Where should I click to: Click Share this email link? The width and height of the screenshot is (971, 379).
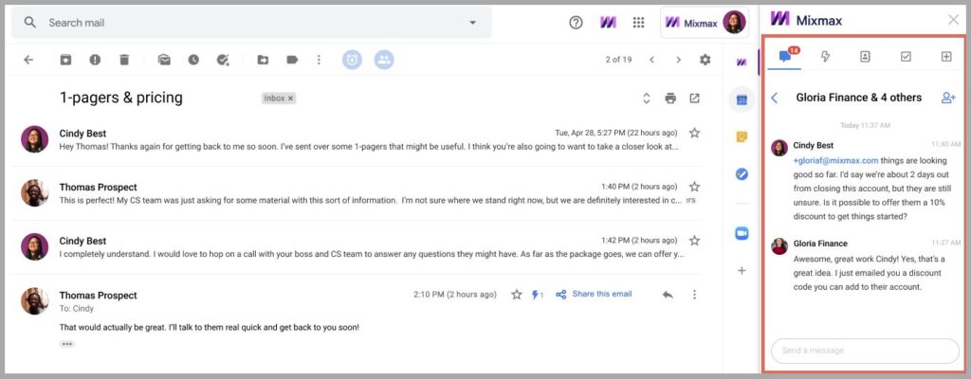602,294
